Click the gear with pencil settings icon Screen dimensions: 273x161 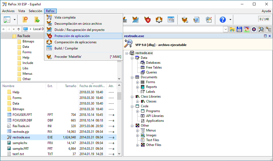(x=208, y=20)
